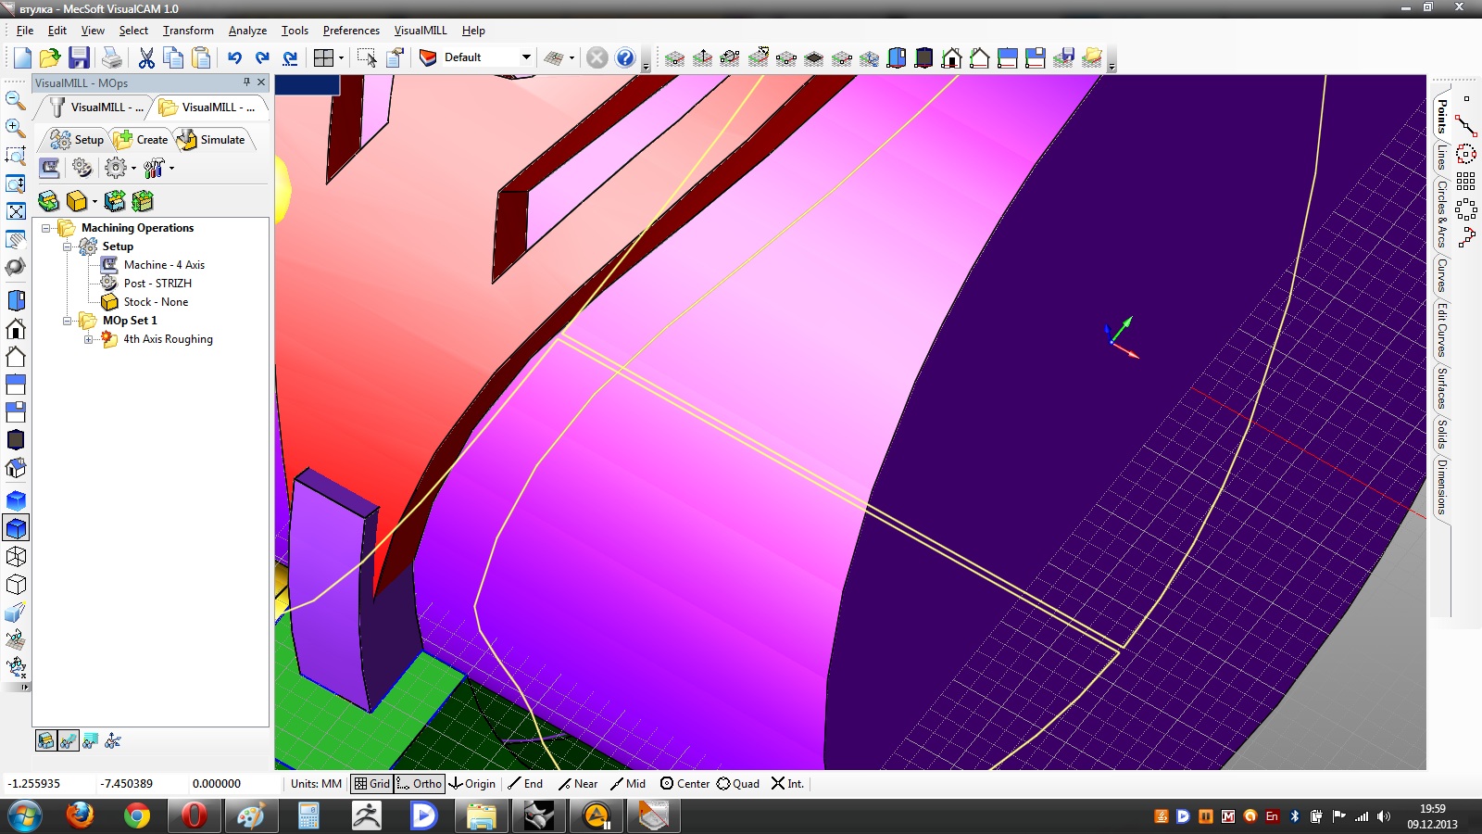Toggle the Grid snap option
The height and width of the screenshot is (834, 1482).
[x=371, y=784]
